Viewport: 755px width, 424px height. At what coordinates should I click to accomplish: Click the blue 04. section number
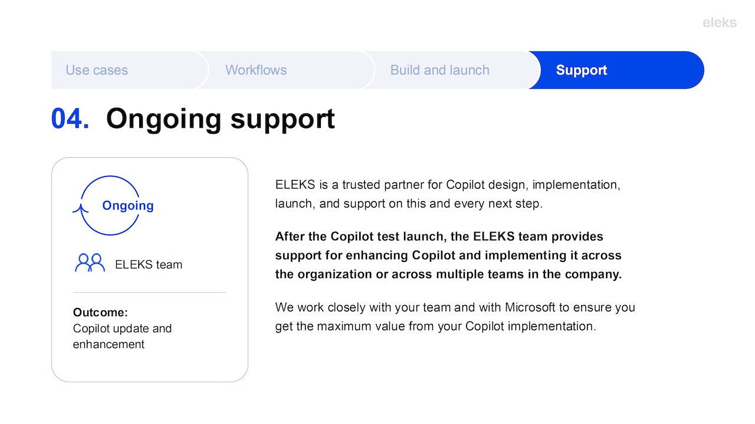[x=70, y=118]
